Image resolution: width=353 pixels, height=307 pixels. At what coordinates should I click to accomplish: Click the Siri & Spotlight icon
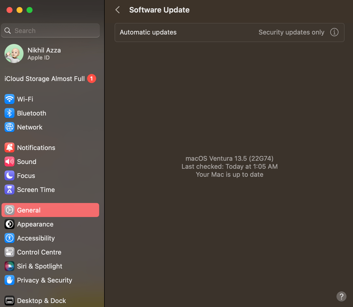point(10,266)
